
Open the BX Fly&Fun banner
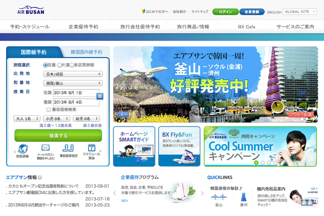point(179,146)
